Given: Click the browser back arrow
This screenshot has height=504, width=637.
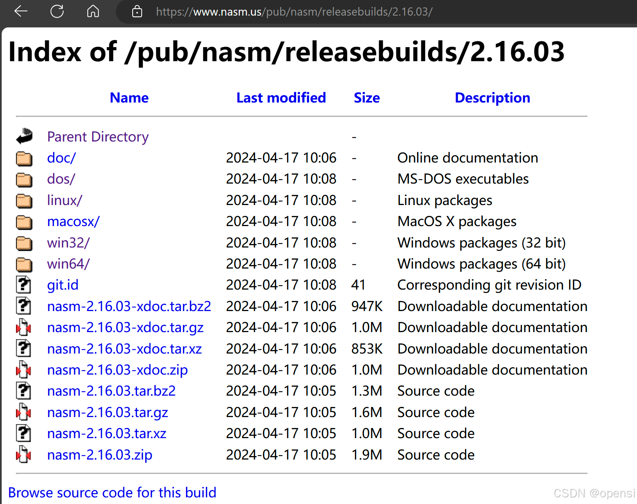Looking at the screenshot, I should (21, 11).
